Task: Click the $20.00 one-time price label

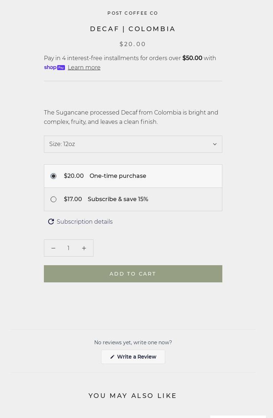Action: pyautogui.click(x=74, y=176)
